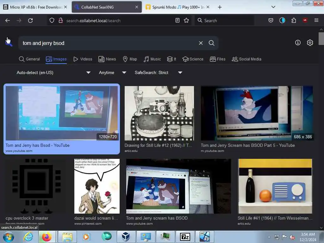Select the News search category
The height and width of the screenshot is (243, 324).
click(107, 59)
